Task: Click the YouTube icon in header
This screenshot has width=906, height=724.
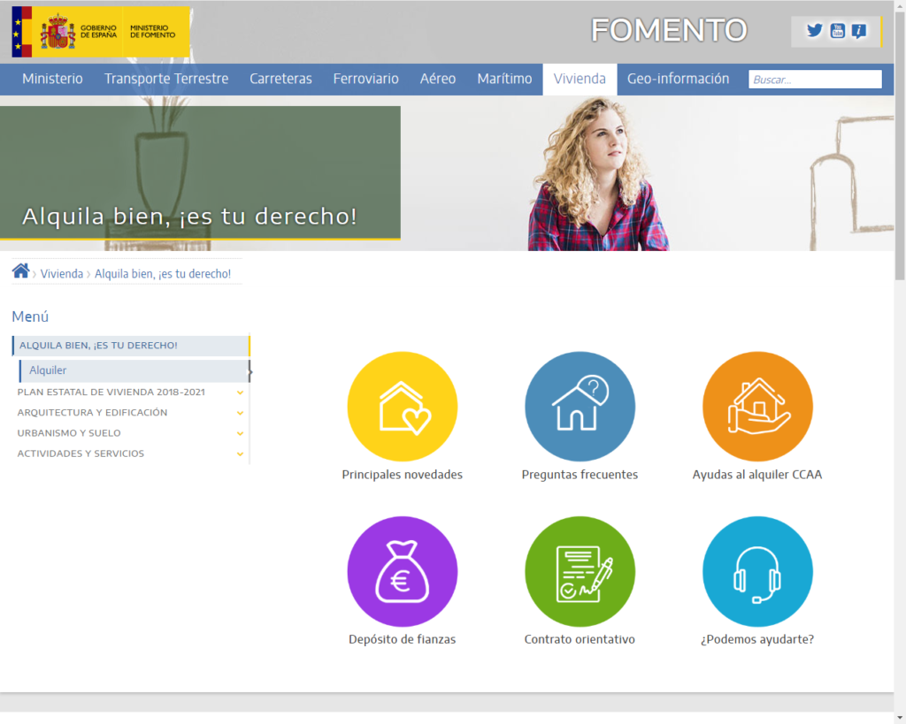Action: click(x=837, y=31)
